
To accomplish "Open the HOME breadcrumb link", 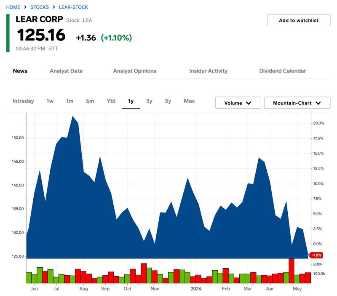I will click(x=13, y=7).
